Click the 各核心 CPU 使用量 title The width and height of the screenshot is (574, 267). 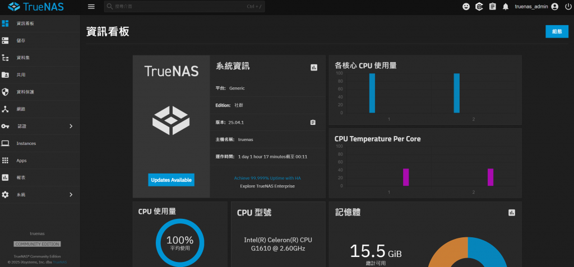pyautogui.click(x=365, y=66)
